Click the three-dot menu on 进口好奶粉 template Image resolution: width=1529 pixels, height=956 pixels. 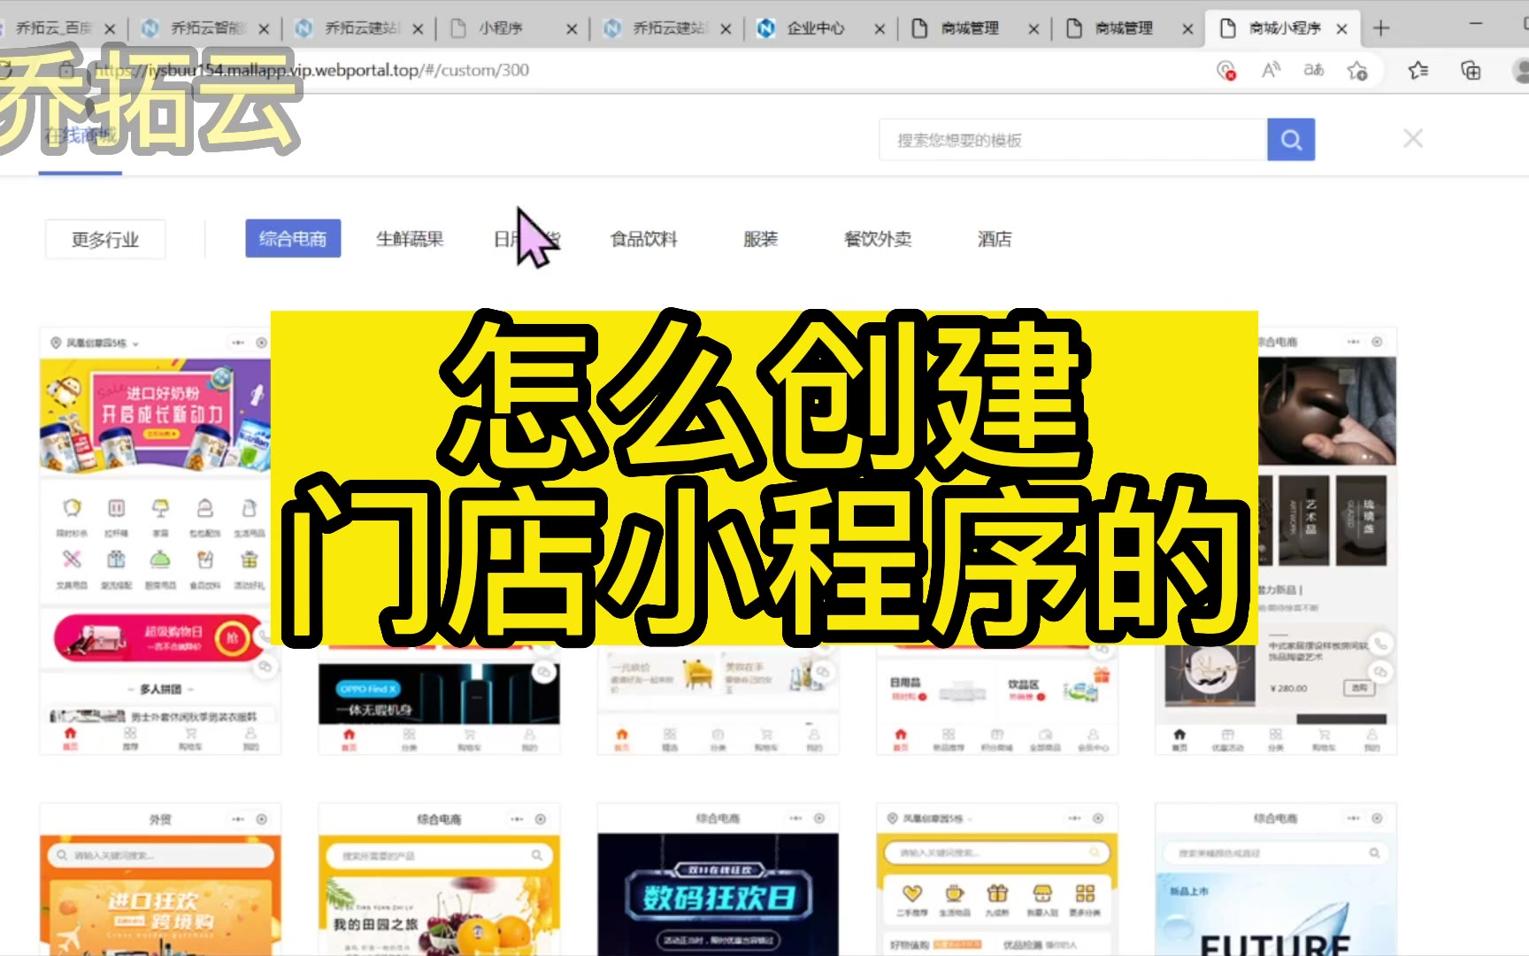238,343
